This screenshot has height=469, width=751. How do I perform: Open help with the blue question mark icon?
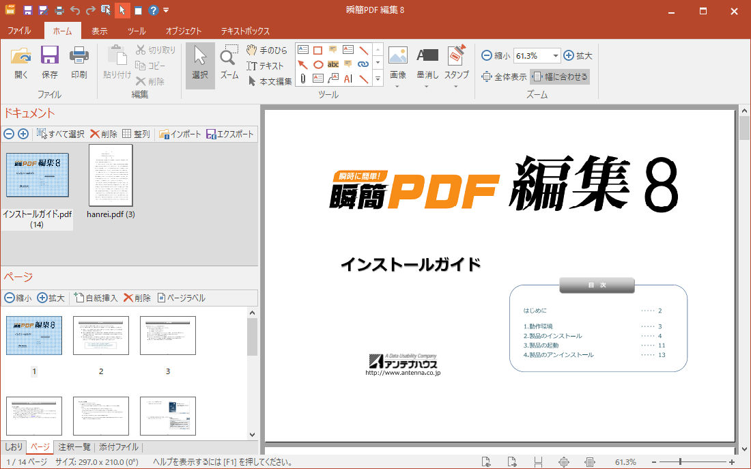point(153,10)
